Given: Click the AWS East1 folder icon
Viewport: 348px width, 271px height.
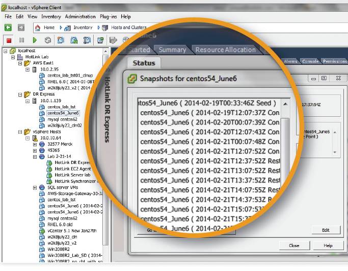Looking at the screenshot, I should click(x=27, y=63).
